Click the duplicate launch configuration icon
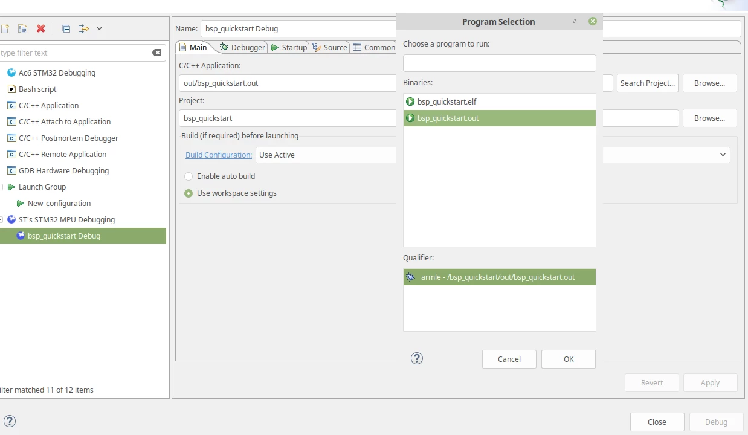 coord(22,28)
